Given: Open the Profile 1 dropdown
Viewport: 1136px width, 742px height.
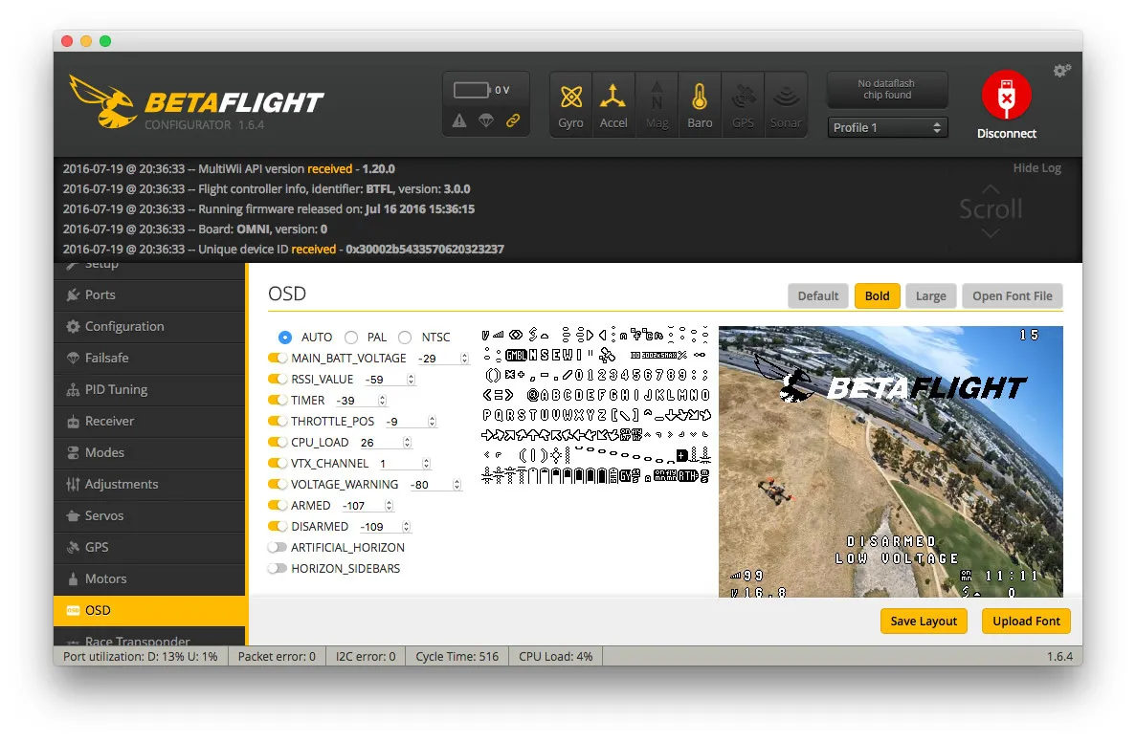Looking at the screenshot, I should pos(886,127).
